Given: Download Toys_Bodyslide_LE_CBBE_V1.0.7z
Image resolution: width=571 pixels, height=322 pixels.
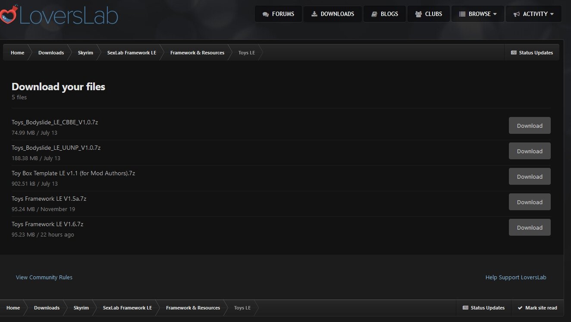Looking at the screenshot, I should tap(530, 126).
